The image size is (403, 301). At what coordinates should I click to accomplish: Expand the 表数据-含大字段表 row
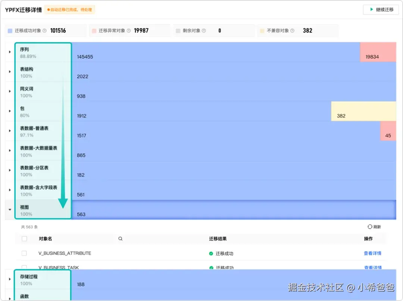(x=10, y=190)
